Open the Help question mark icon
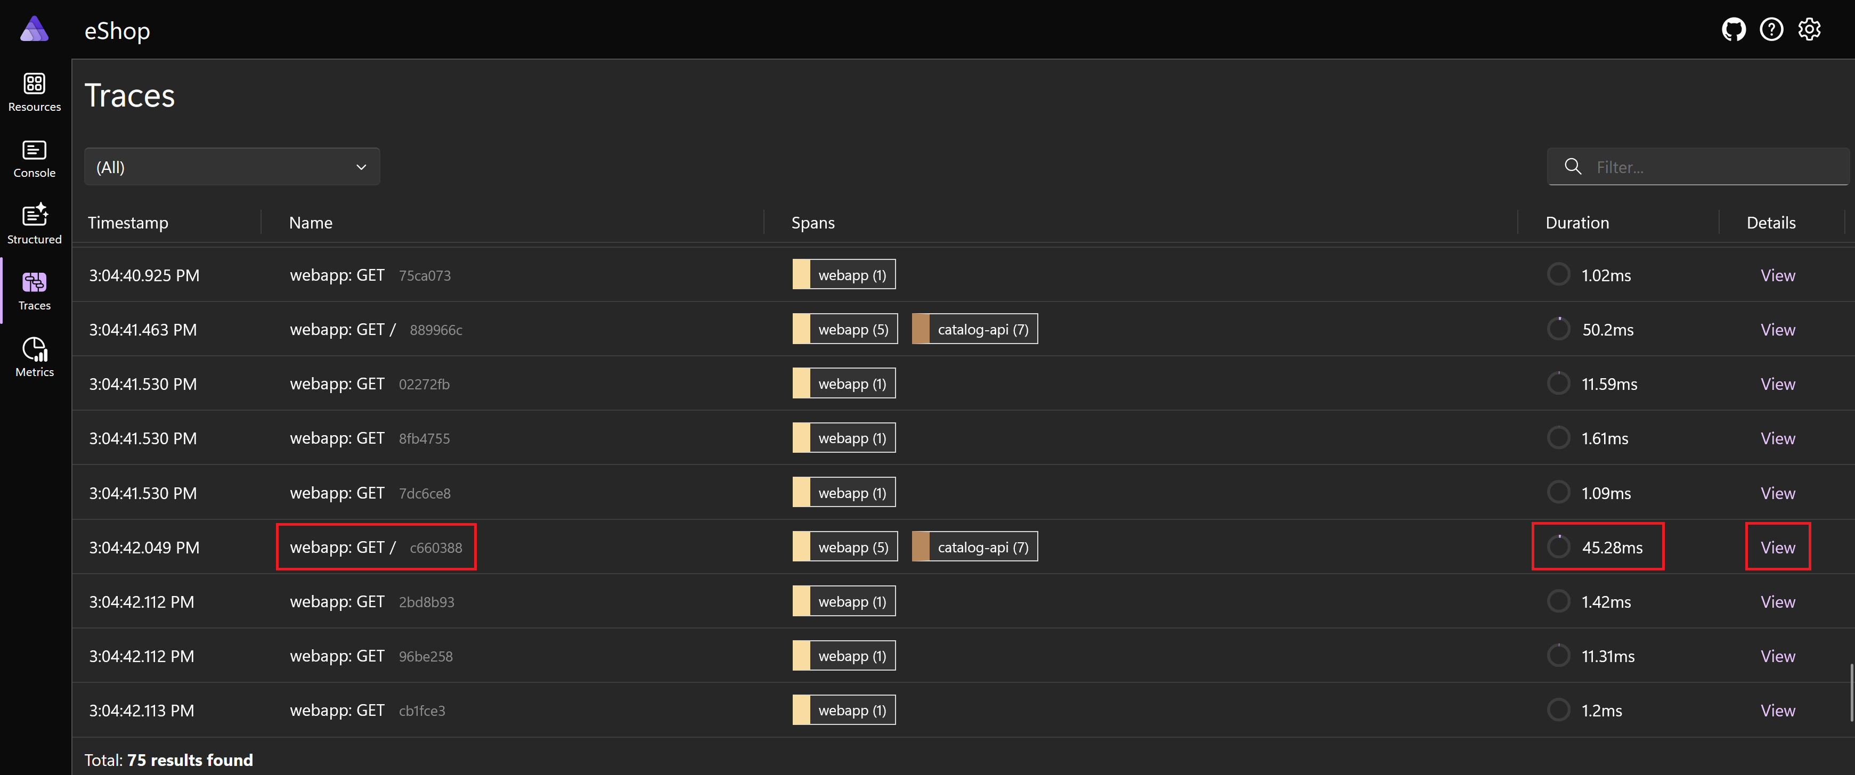This screenshot has height=775, width=1855. (x=1771, y=29)
